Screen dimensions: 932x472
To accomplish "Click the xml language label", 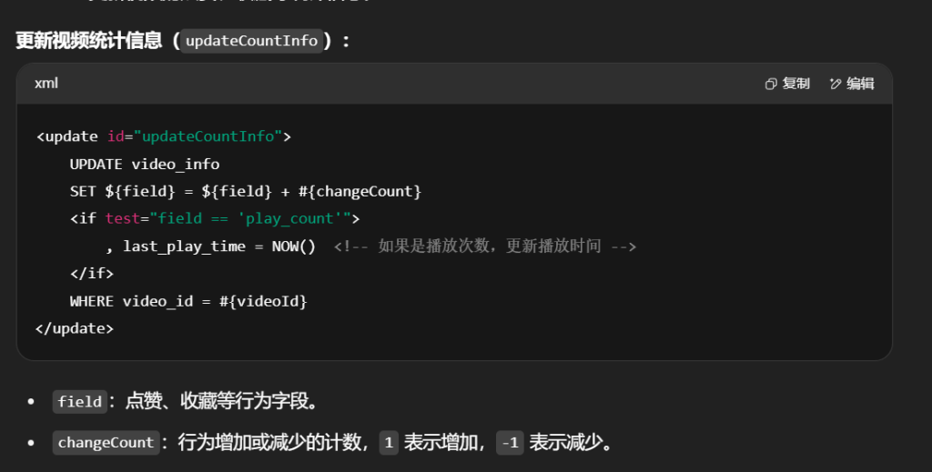I will 46,83.
